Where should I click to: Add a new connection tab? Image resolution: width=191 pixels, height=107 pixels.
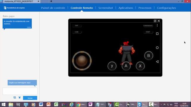point(51,1)
